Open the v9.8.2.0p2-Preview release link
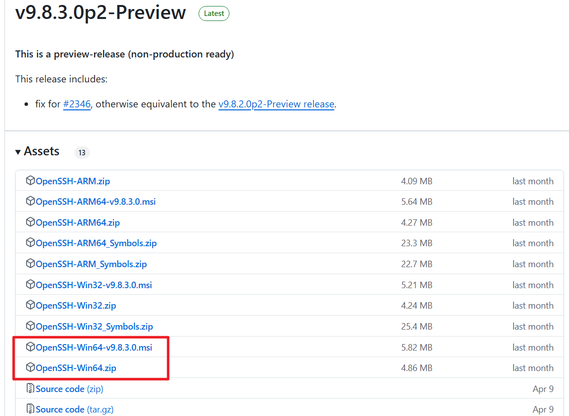569x416 pixels. click(x=276, y=104)
